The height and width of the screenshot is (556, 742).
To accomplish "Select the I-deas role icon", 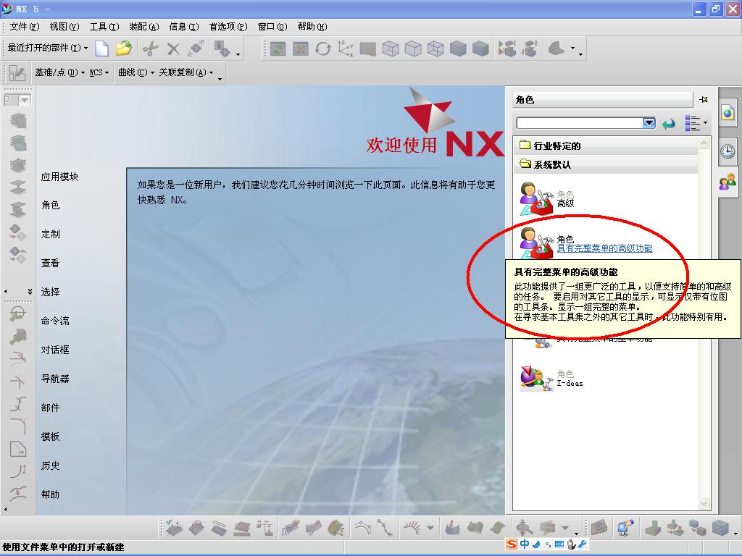I will point(536,379).
